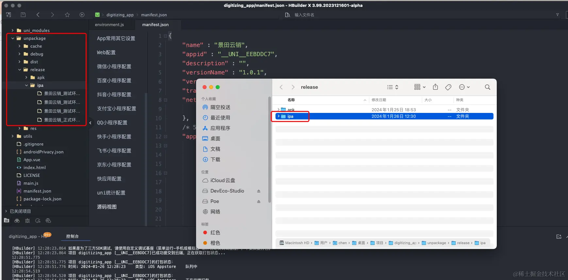Click the save icon in HBuilder toolbar
This screenshot has width=568, height=280.
(23, 15)
